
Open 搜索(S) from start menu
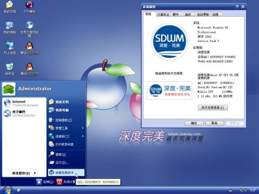(x=66, y=154)
